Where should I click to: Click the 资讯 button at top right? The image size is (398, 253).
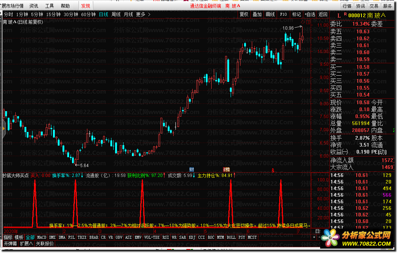(361, 6)
